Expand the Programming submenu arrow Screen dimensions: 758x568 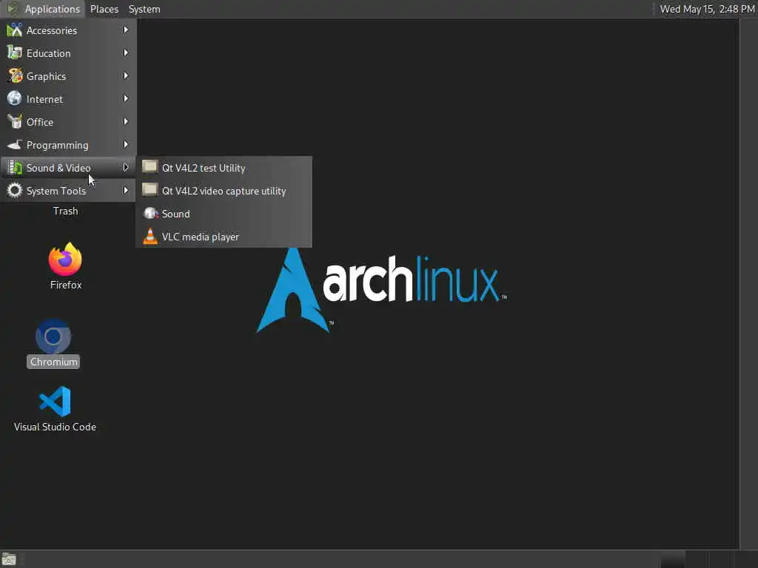pyautogui.click(x=126, y=144)
